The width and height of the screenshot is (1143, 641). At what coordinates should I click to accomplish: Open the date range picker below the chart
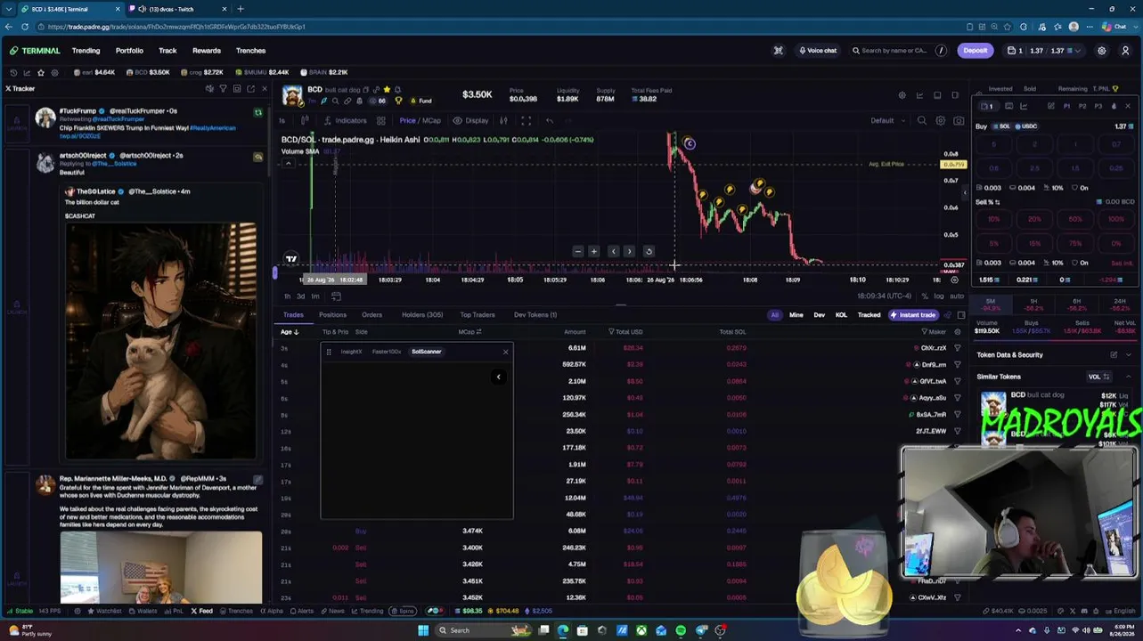pyautogui.click(x=336, y=296)
